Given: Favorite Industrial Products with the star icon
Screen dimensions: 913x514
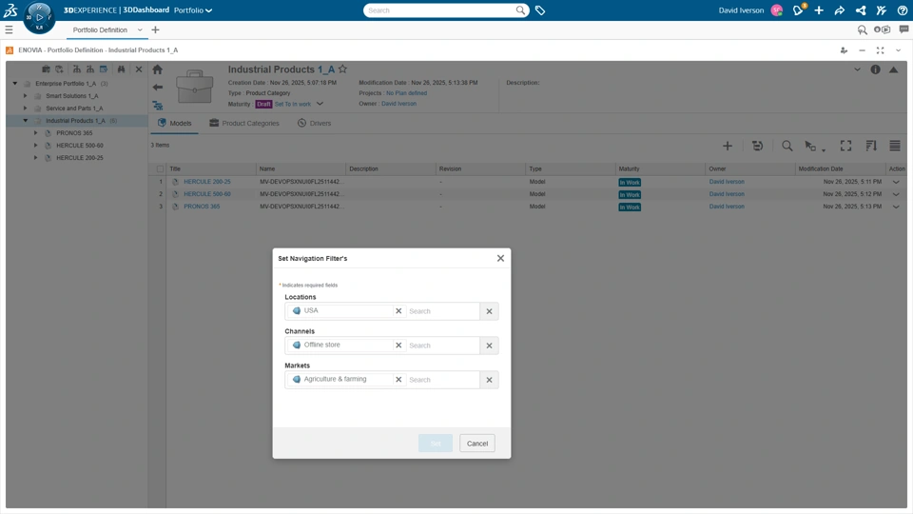Looking at the screenshot, I should tap(343, 69).
